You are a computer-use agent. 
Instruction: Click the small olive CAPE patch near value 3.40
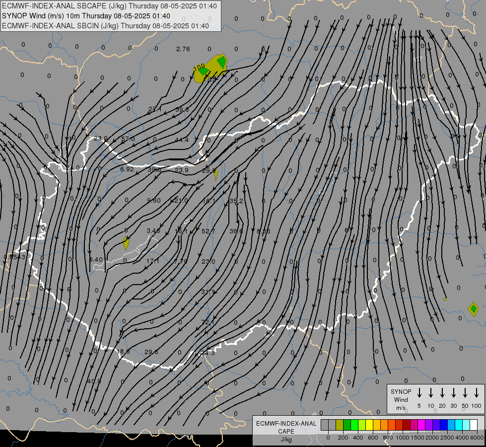(x=126, y=242)
